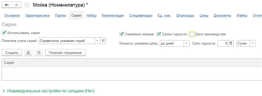Switch to the Набор tab
Viewport: 262px width, 96px height.
(91, 16)
